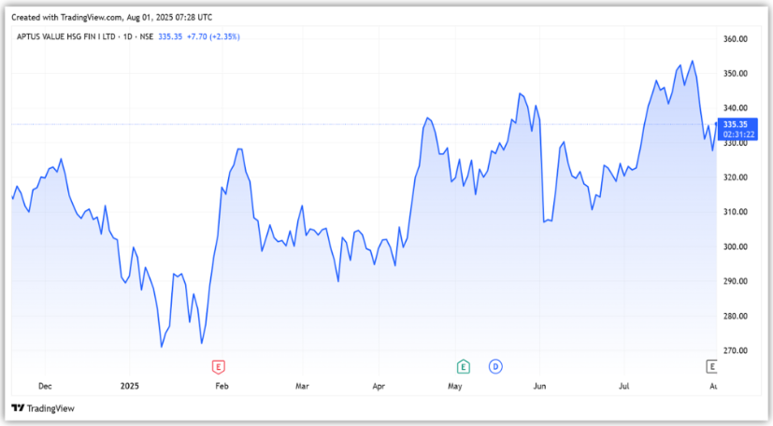The width and height of the screenshot is (773, 426).
Task: Click the red earnings marker near Feb
Action: click(x=219, y=366)
